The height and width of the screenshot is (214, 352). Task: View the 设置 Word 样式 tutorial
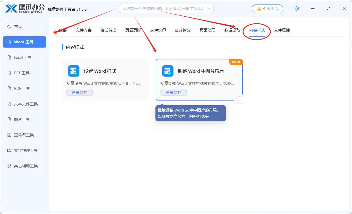click(x=79, y=92)
